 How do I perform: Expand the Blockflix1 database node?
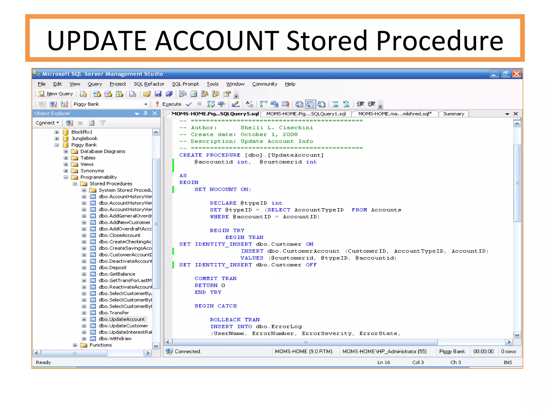click(x=57, y=132)
